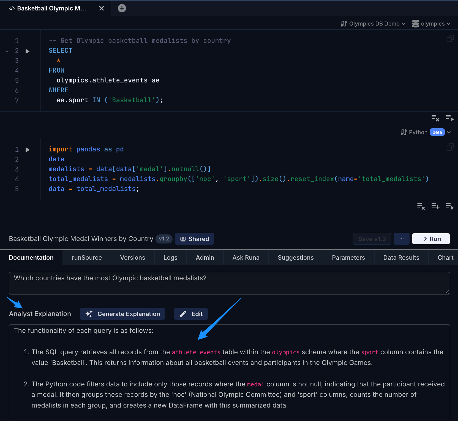Image resolution: width=458 pixels, height=421 pixels.
Task: Click the add new tab plus icon
Action: click(x=122, y=8)
